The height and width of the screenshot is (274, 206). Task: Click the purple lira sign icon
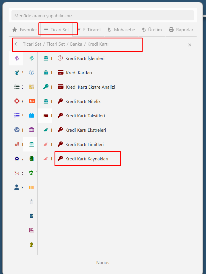point(17,58)
